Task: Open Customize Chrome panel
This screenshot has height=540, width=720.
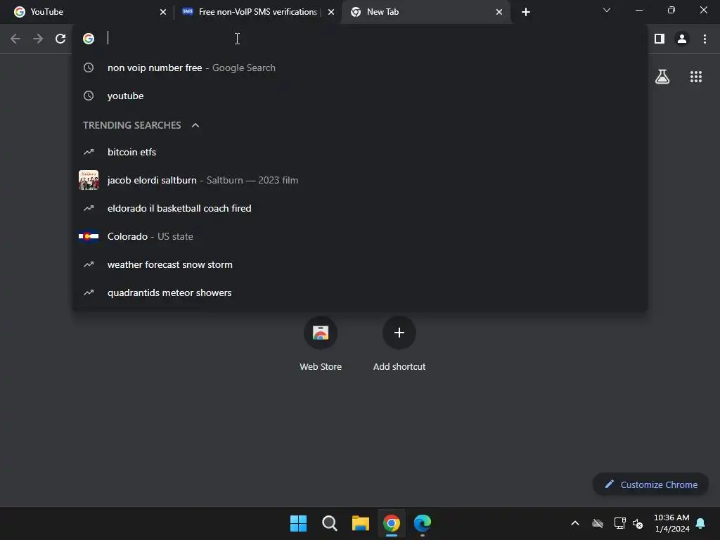Action: coord(650,484)
